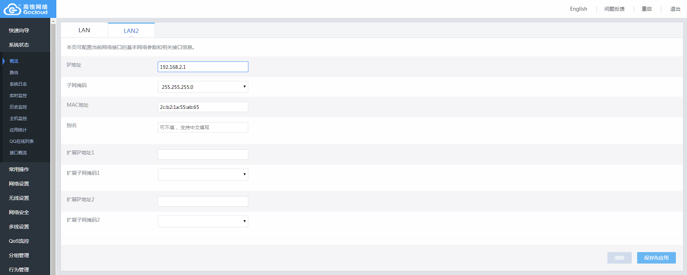
Task: Click the MAC地址 input field
Action: pyautogui.click(x=203, y=107)
